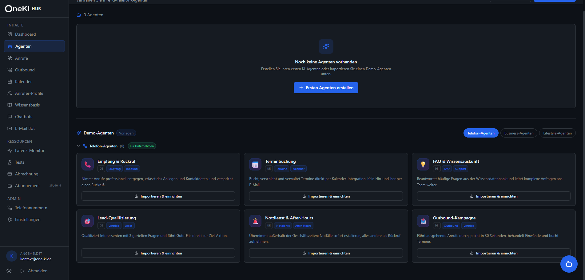Click the Outbound-Kampagne mailbox icon
Viewport: 585px width, 280px height.
(423, 221)
